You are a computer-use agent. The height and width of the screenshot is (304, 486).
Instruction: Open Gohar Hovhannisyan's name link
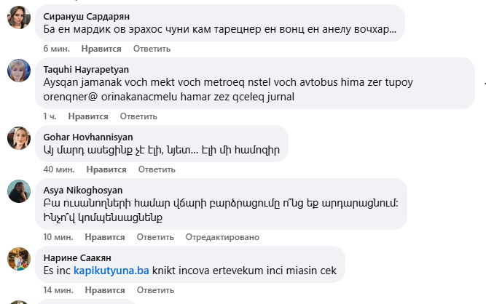click(84, 136)
